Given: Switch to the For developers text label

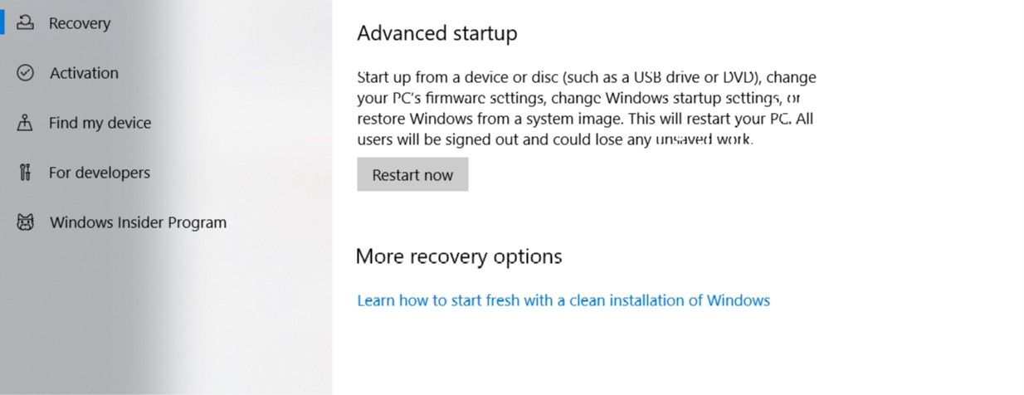Looking at the screenshot, I should [100, 173].
